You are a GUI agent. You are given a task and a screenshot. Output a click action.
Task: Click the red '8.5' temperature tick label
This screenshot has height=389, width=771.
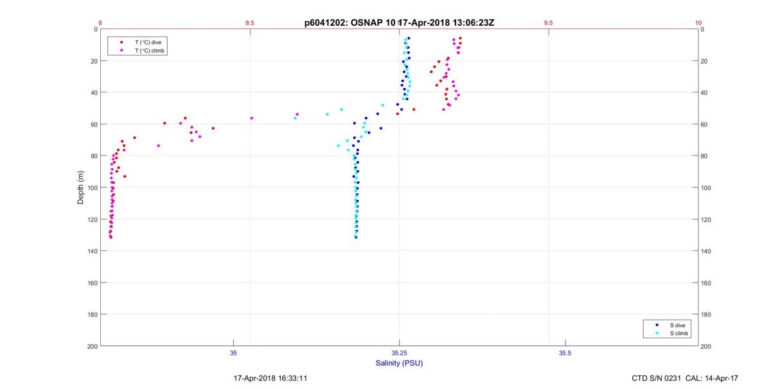(250, 22)
